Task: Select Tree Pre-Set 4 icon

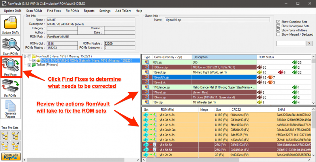Action: 15,146
